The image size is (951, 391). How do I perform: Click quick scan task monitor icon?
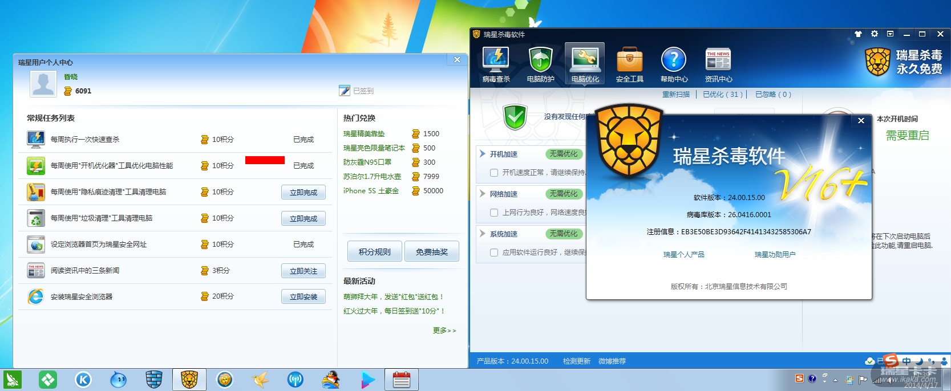[36, 139]
